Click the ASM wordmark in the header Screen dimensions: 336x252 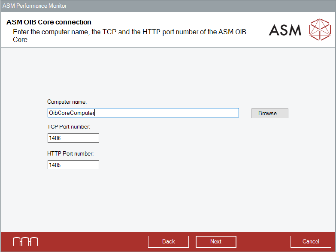point(285,30)
